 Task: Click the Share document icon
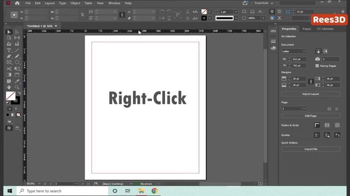coord(245,3)
